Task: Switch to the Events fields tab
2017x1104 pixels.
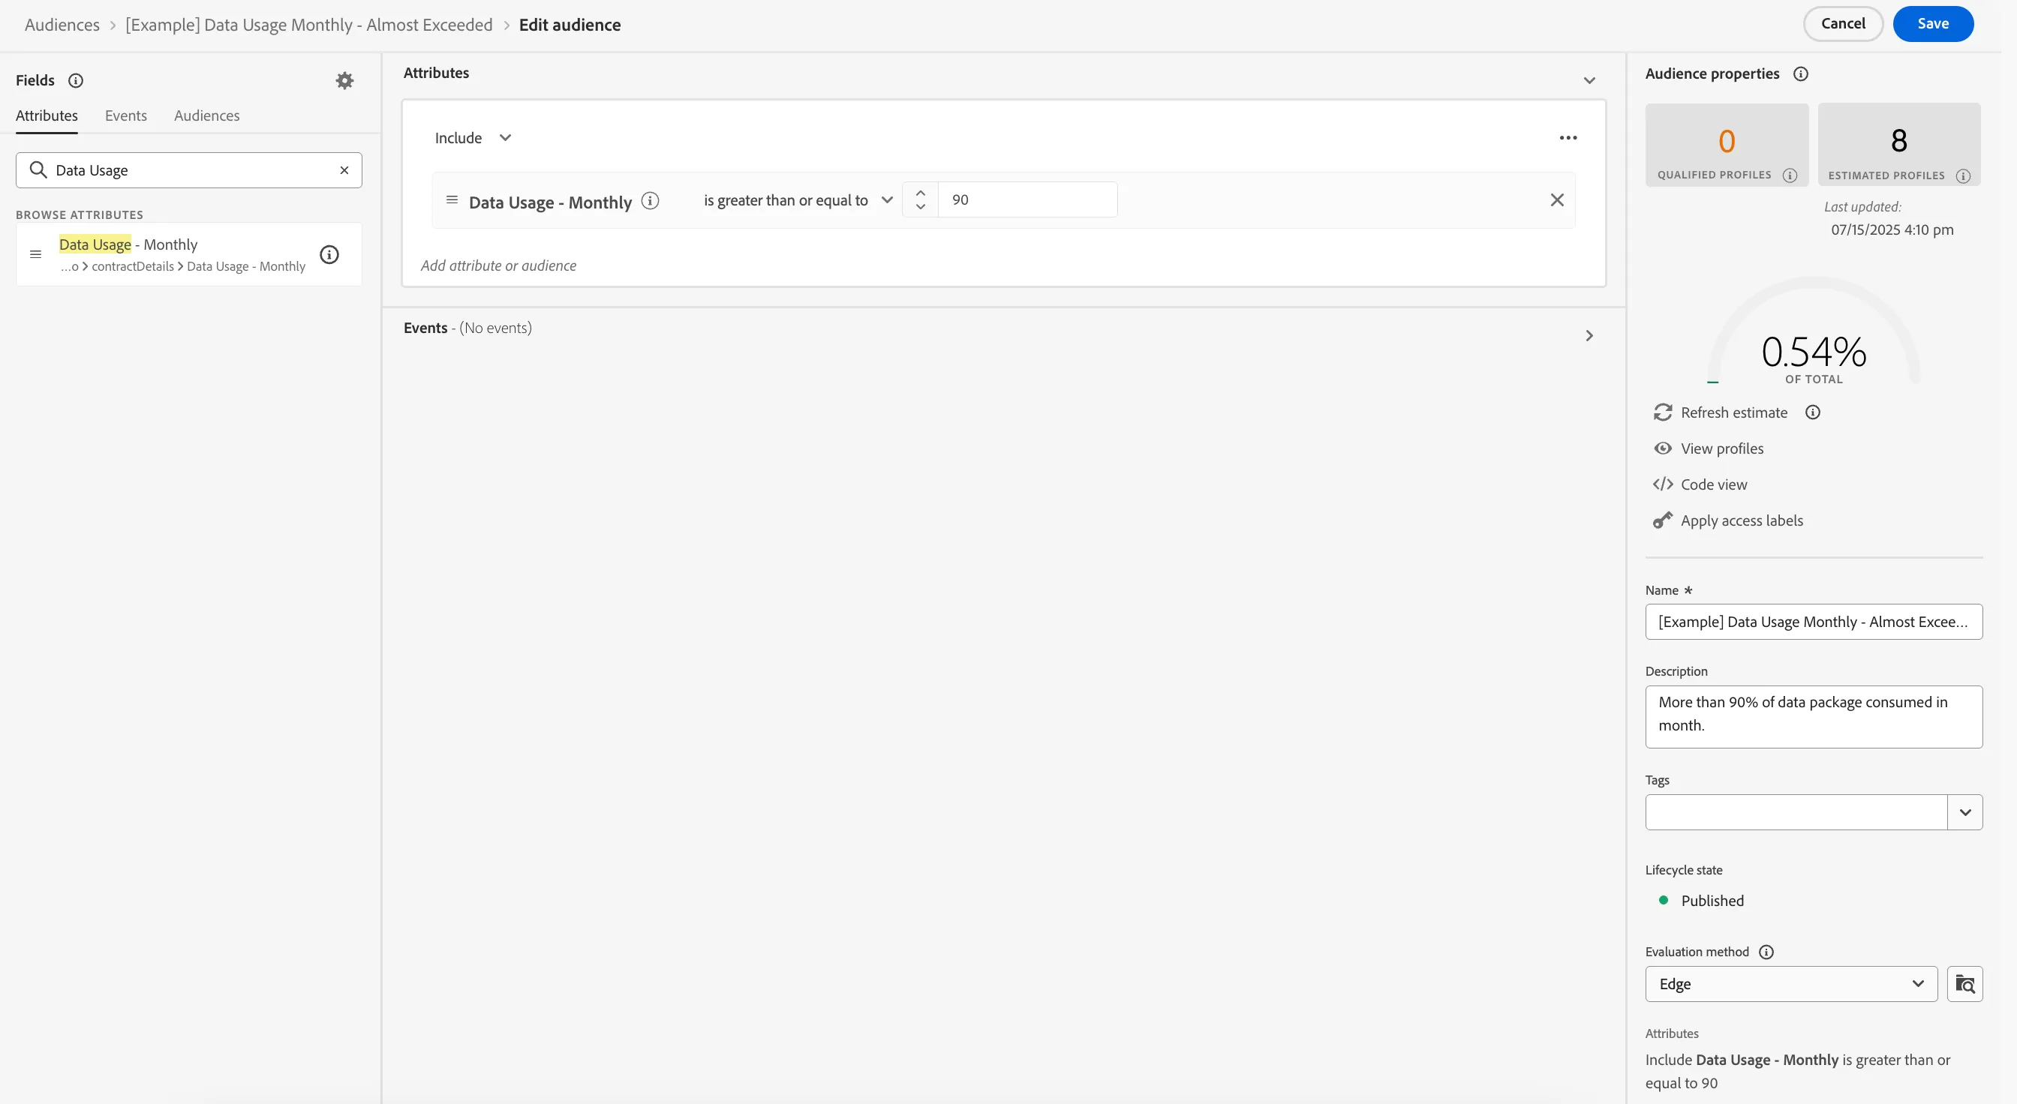Action: click(126, 115)
